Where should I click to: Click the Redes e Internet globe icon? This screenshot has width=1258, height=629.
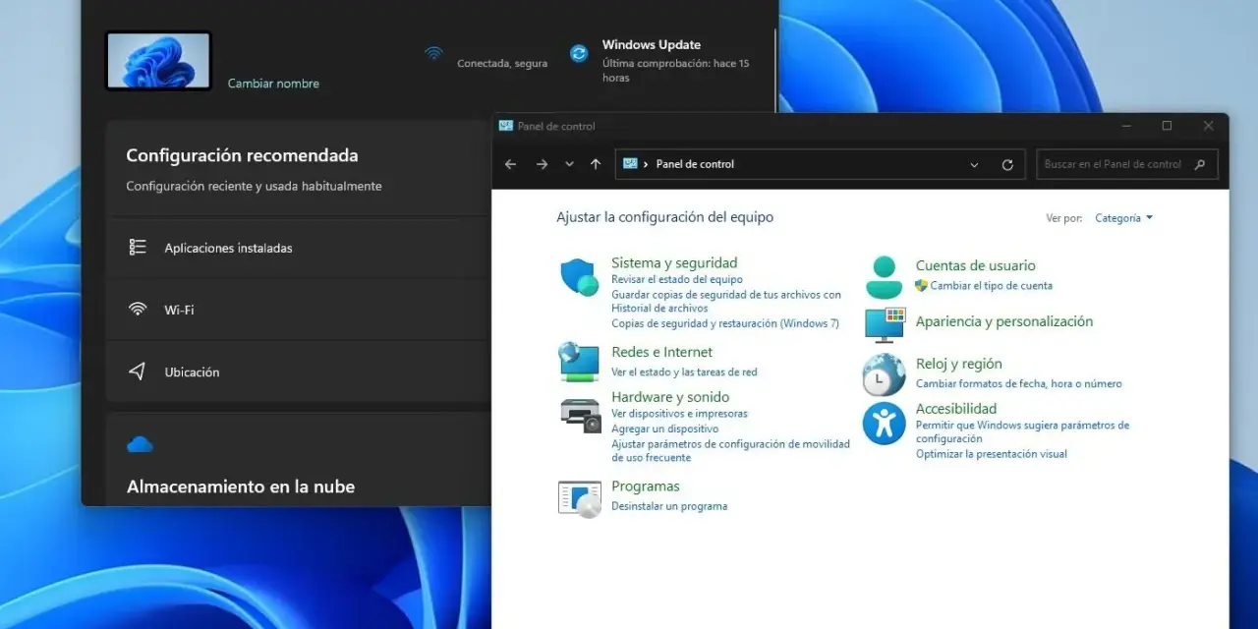(579, 362)
